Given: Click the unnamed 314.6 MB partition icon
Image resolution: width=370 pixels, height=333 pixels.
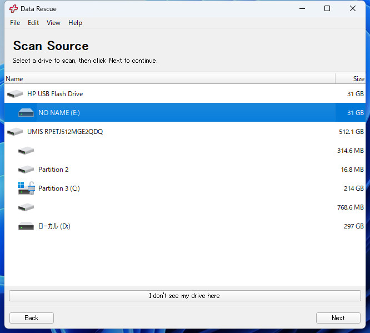Looking at the screenshot, I should (x=26, y=151).
